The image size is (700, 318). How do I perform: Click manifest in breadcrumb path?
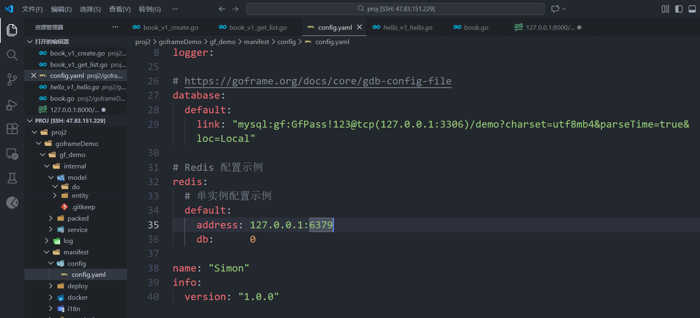pyautogui.click(x=256, y=42)
